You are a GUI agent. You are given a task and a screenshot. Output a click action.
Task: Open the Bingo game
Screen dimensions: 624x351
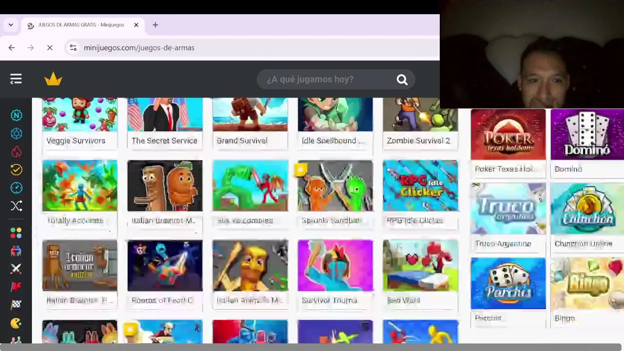587,292
